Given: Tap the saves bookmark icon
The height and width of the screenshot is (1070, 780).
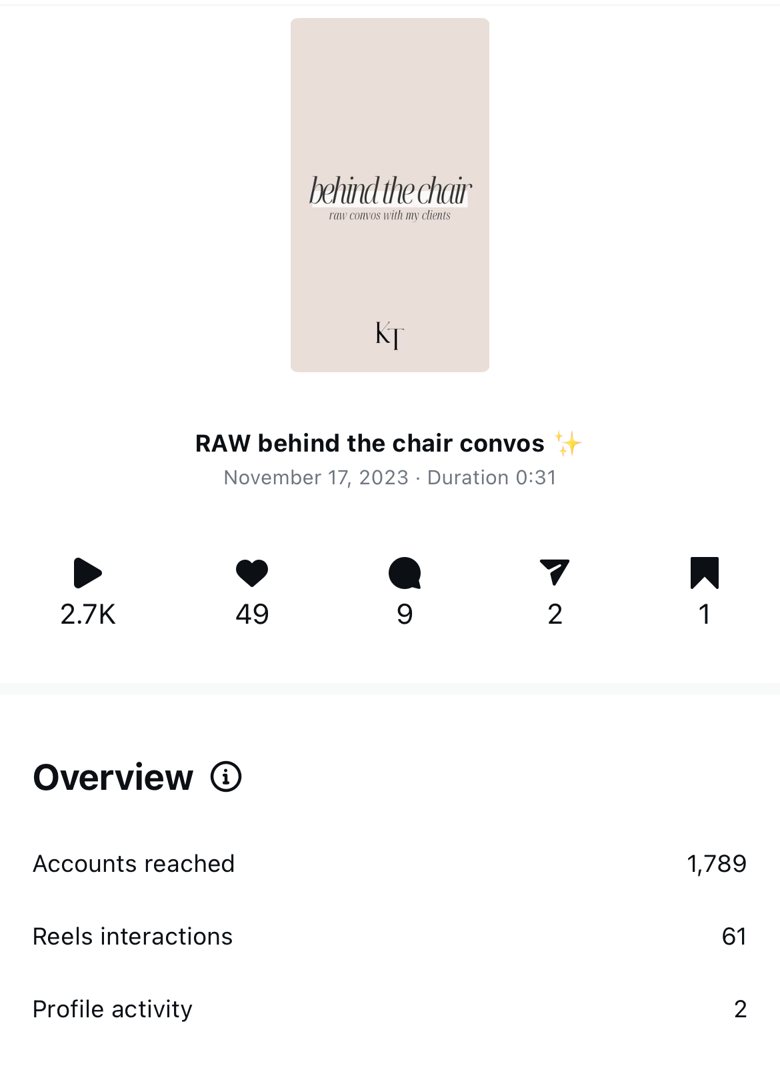Looking at the screenshot, I should (705, 573).
